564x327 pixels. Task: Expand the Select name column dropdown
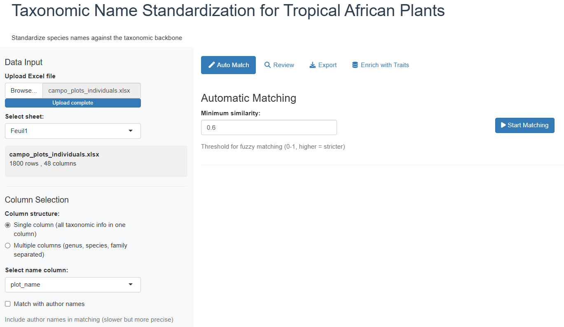pyautogui.click(x=73, y=285)
